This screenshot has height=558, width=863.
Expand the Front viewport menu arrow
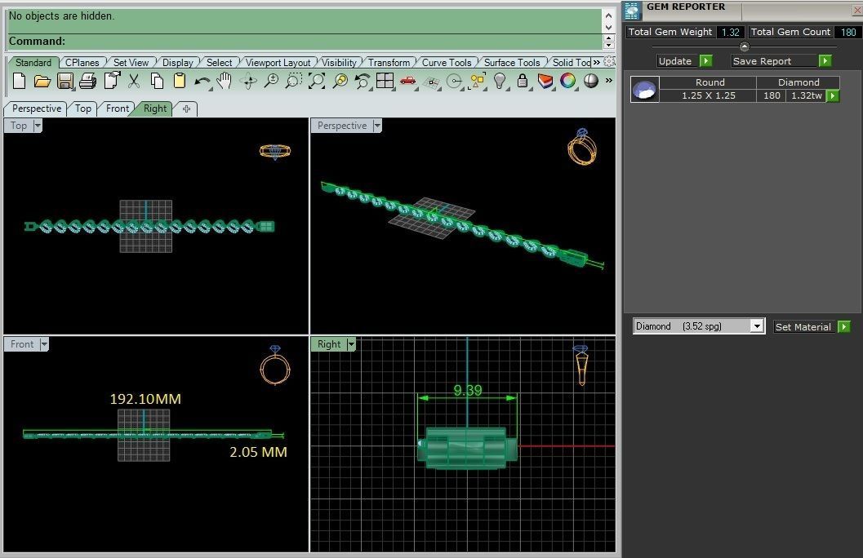tap(44, 344)
